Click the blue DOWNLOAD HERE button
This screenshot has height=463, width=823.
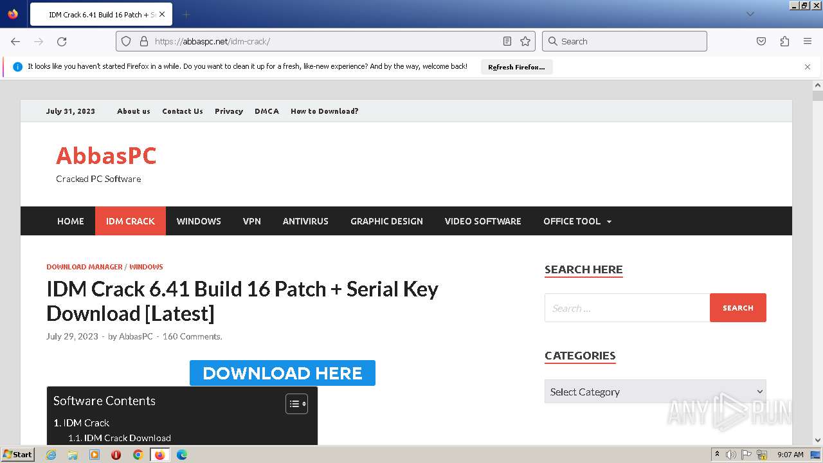[282, 373]
